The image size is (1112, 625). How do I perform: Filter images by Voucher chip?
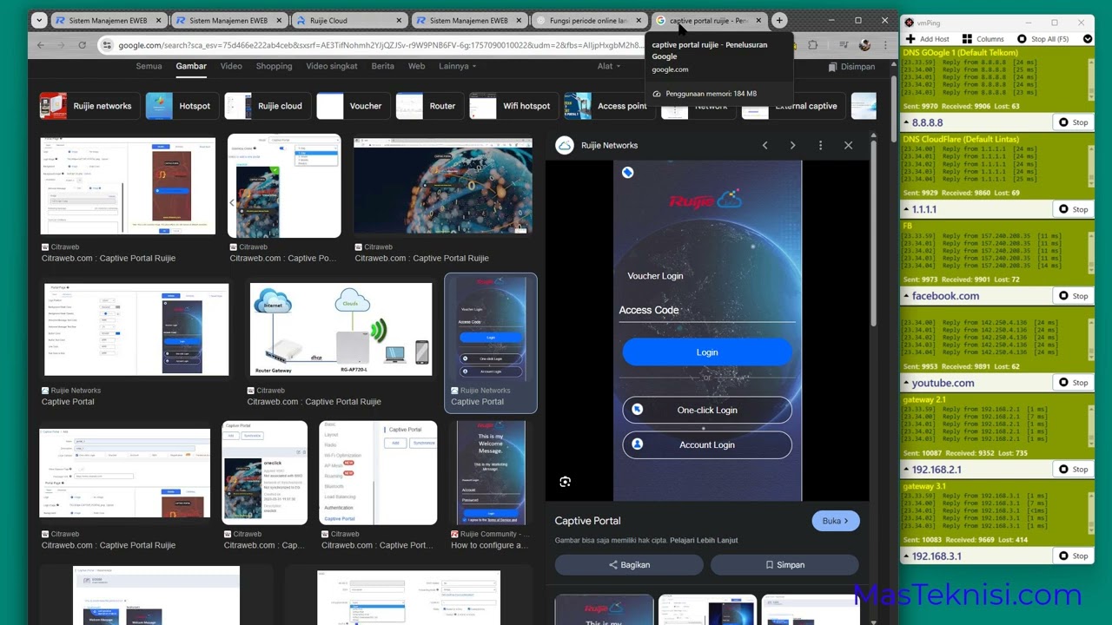point(352,106)
